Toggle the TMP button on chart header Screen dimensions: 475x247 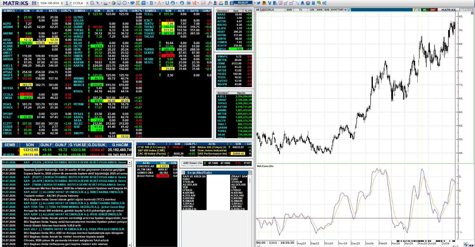(341, 10)
